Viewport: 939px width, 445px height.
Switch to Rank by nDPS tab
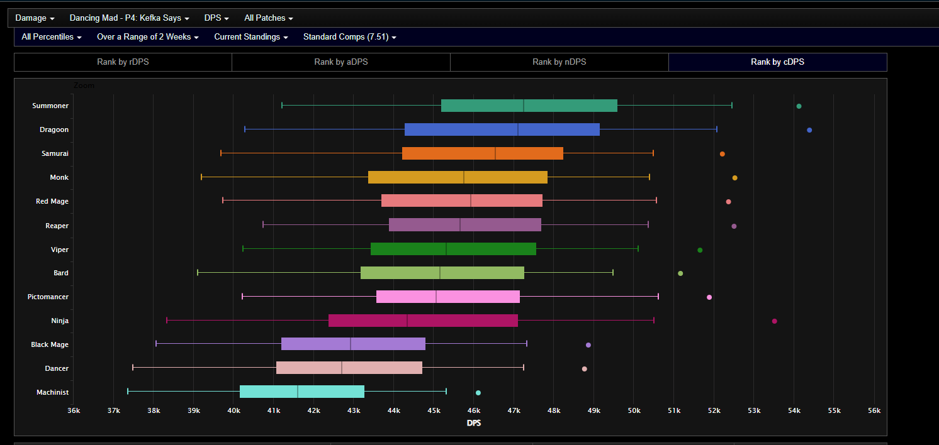559,62
